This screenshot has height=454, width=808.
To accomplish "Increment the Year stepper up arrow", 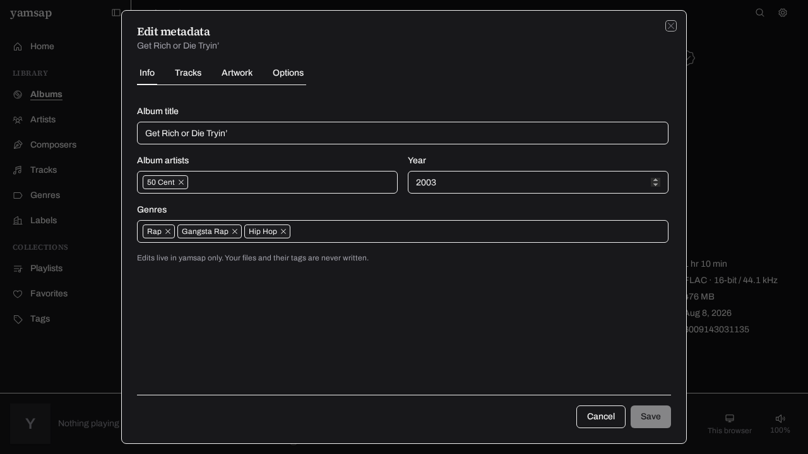I will (x=655, y=180).
